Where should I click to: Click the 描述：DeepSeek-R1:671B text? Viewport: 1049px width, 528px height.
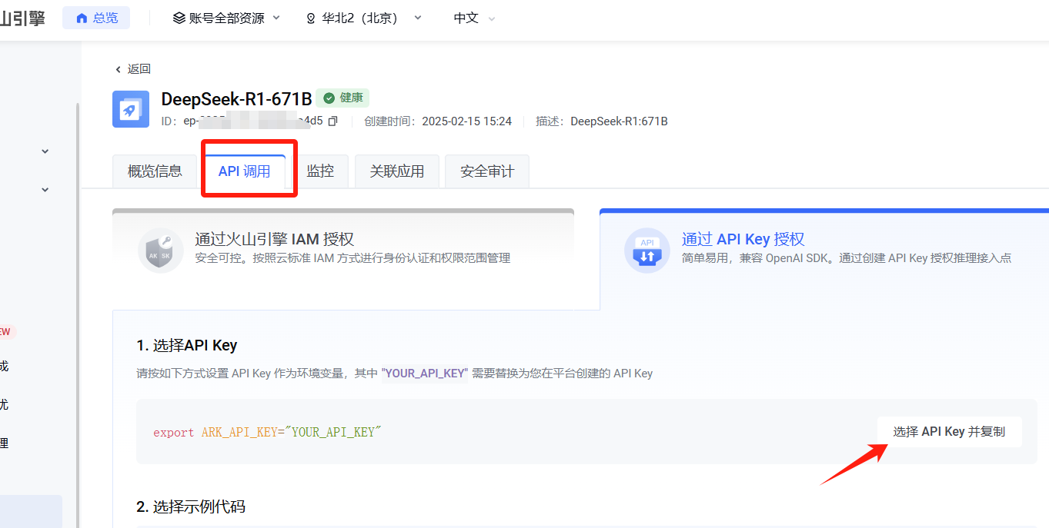(x=602, y=121)
